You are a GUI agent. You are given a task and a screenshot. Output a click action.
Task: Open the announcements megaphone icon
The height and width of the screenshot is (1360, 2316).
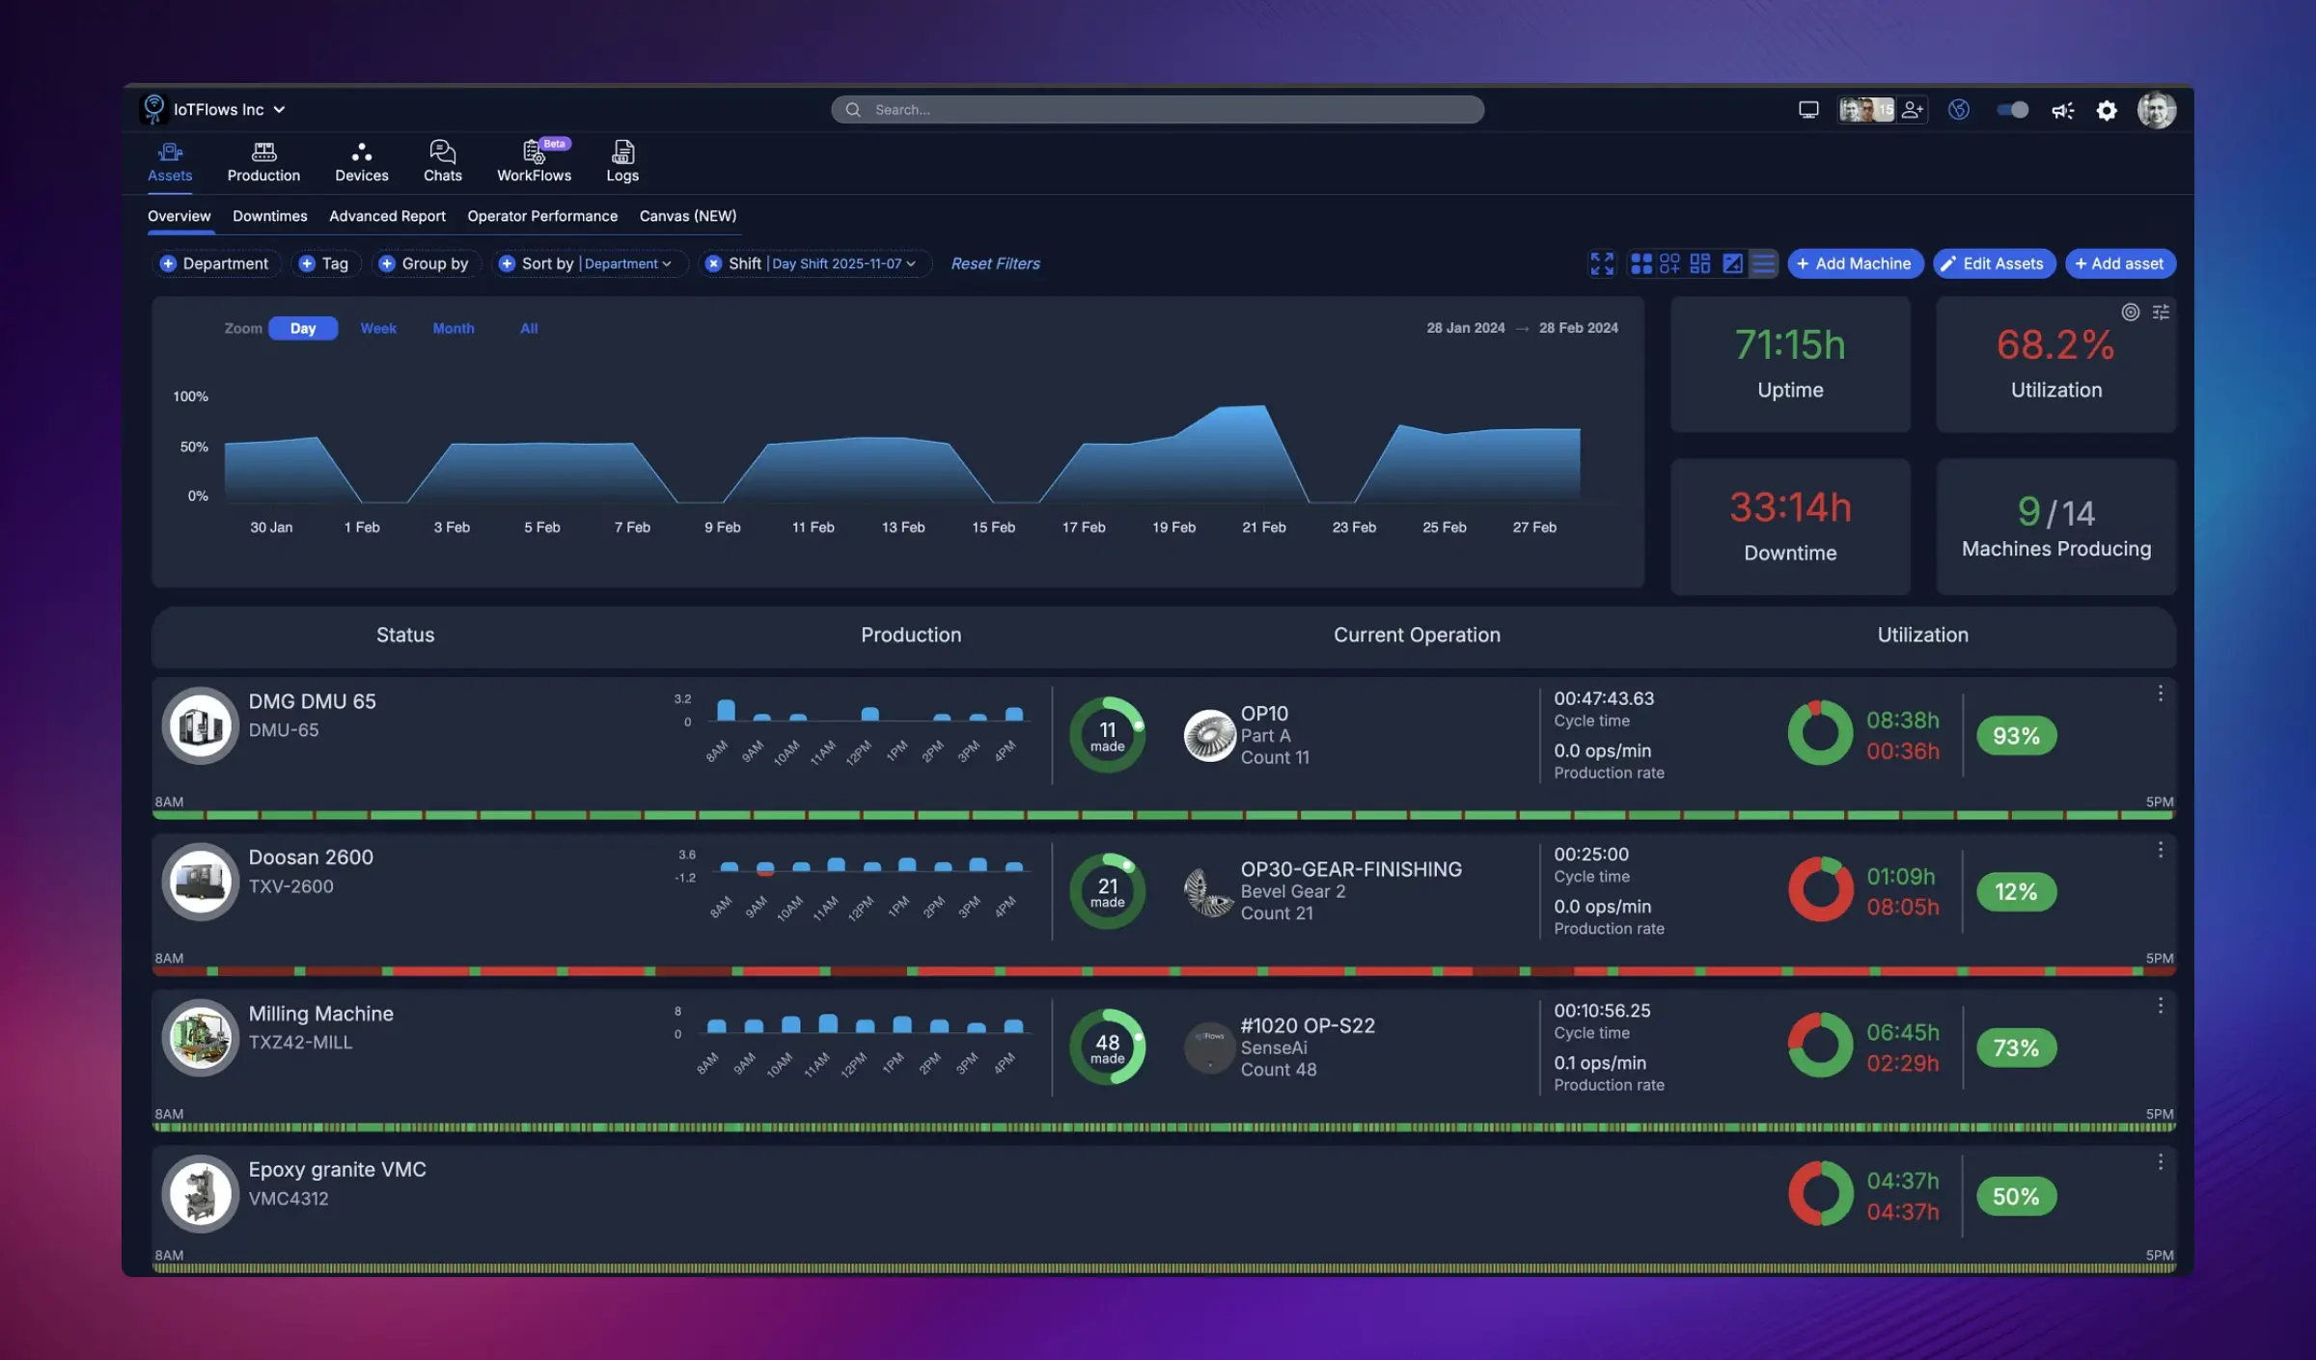pyautogui.click(x=2063, y=110)
